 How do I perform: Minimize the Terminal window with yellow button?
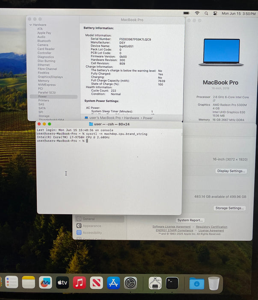point(44,124)
